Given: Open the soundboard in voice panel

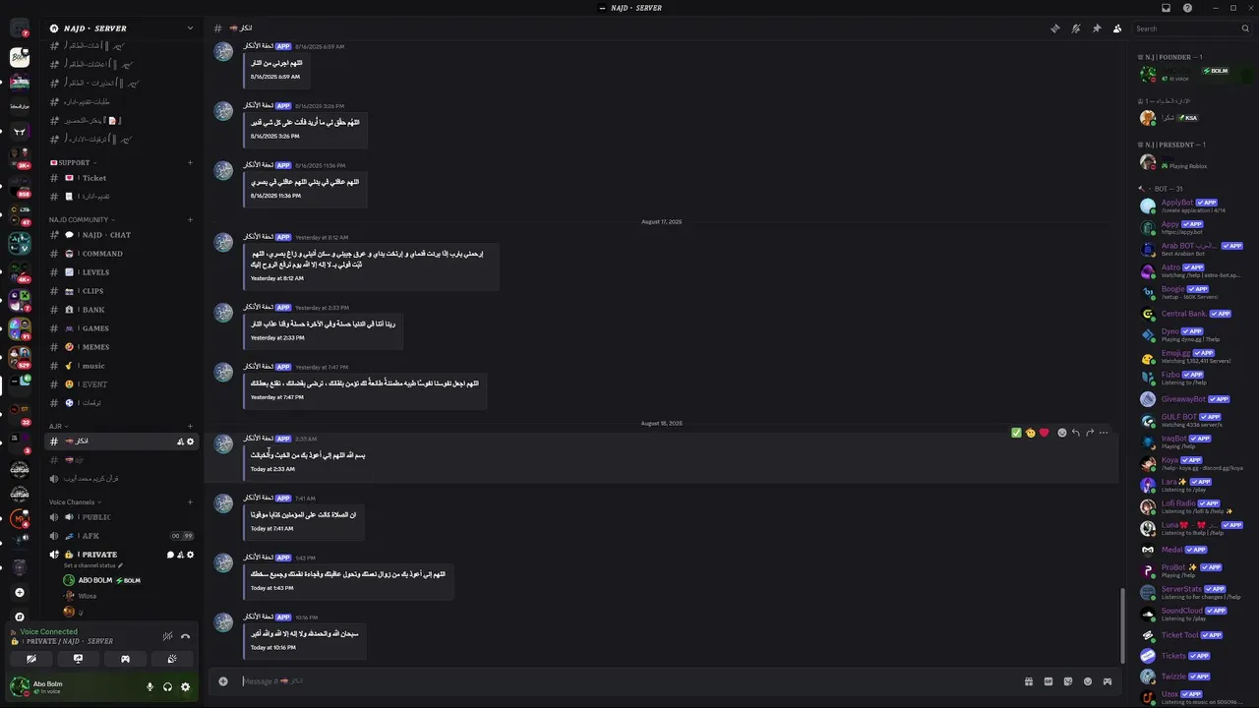Looking at the screenshot, I should tap(172, 659).
